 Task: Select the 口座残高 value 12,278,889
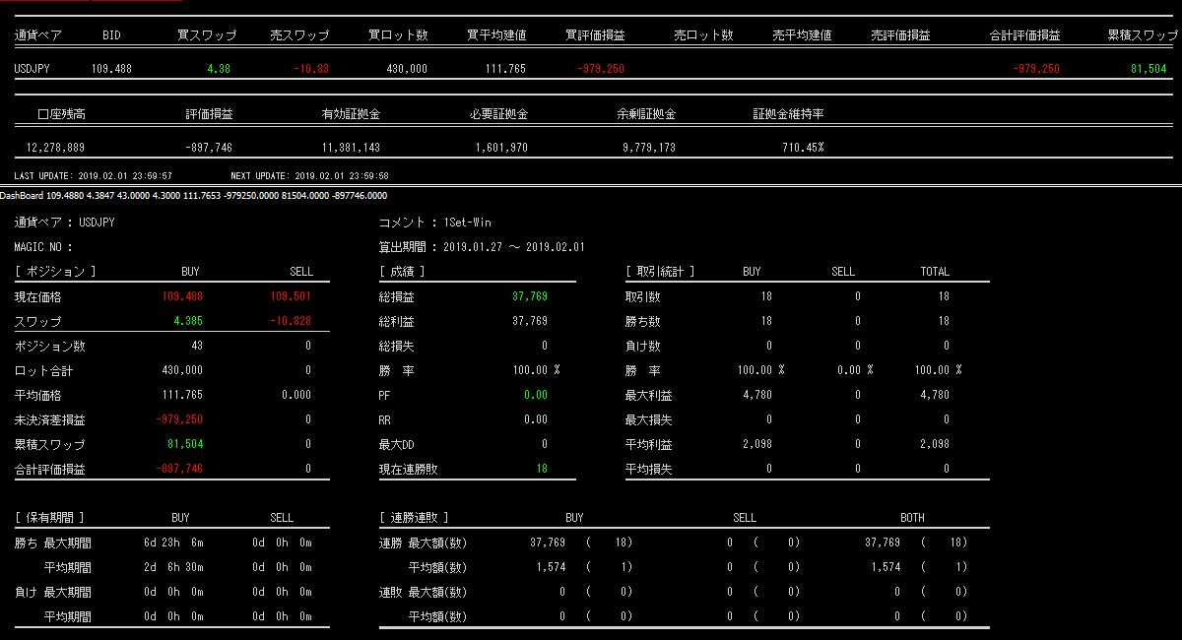pos(55,148)
